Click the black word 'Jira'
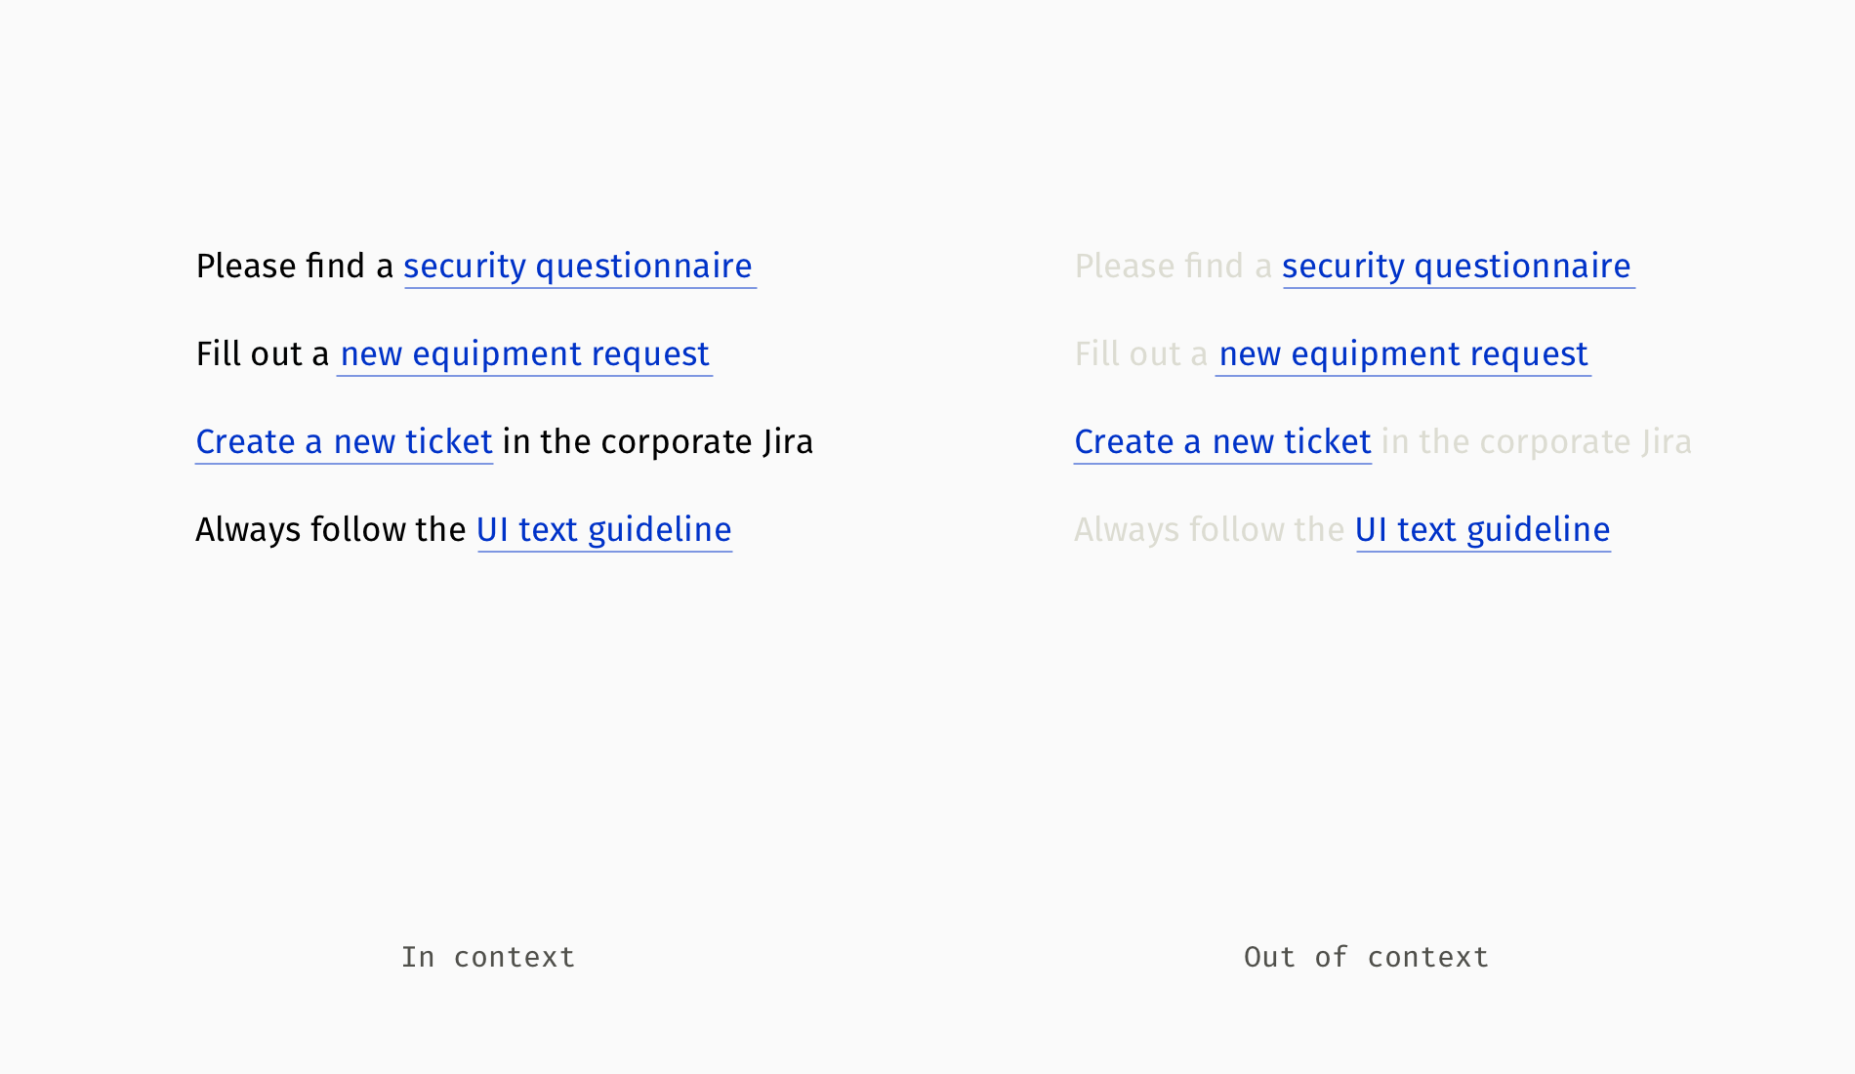This screenshot has width=1855, height=1074. point(788,442)
